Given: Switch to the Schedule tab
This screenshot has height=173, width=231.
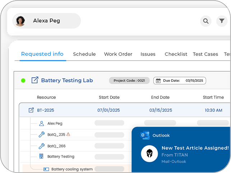Looking at the screenshot, I should (84, 54).
